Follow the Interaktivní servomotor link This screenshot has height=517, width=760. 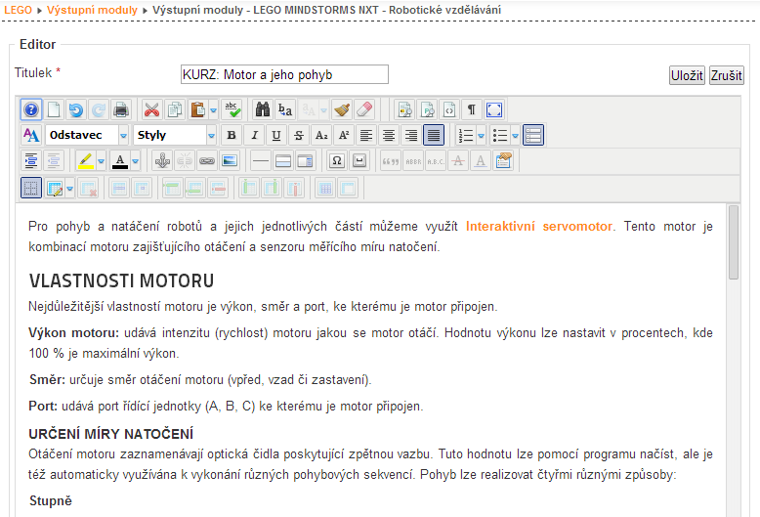539,227
